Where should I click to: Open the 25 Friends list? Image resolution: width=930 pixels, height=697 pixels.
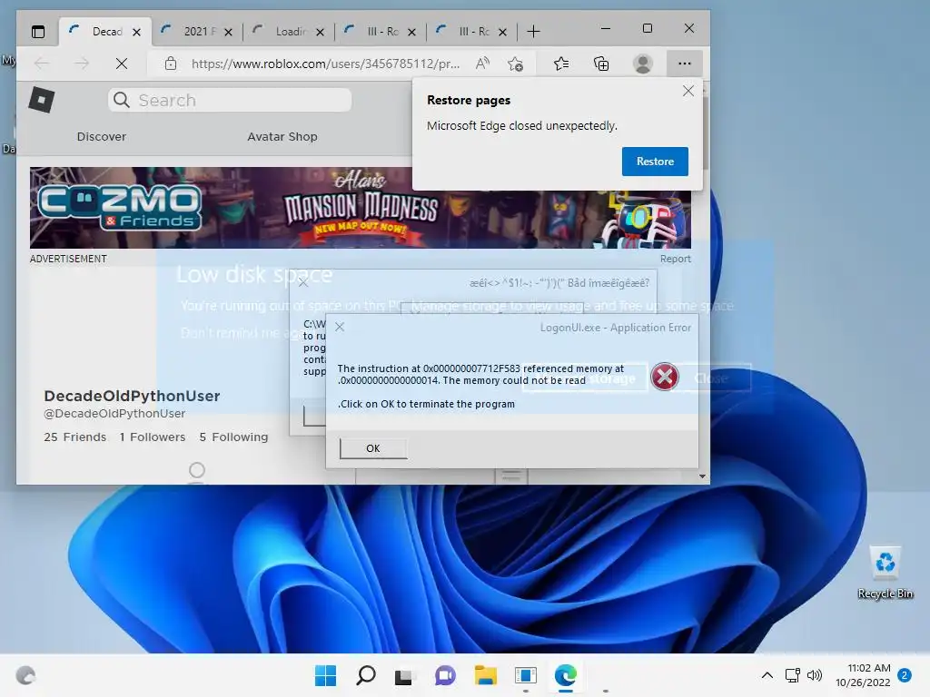click(x=74, y=437)
